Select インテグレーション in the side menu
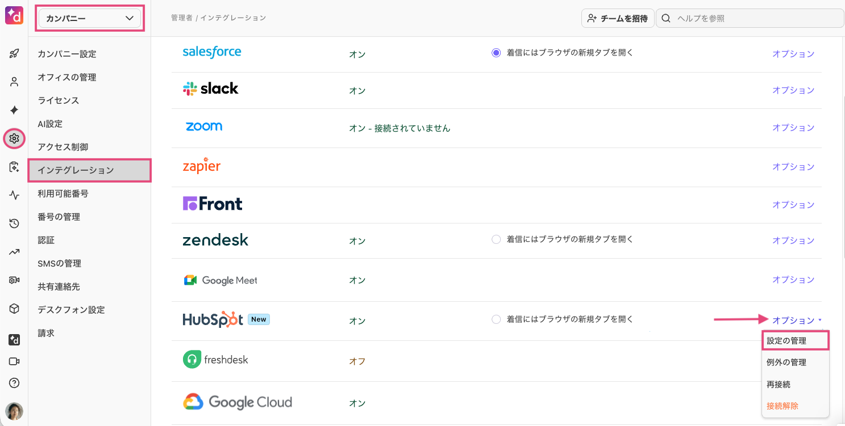845x426 pixels. tap(89, 170)
